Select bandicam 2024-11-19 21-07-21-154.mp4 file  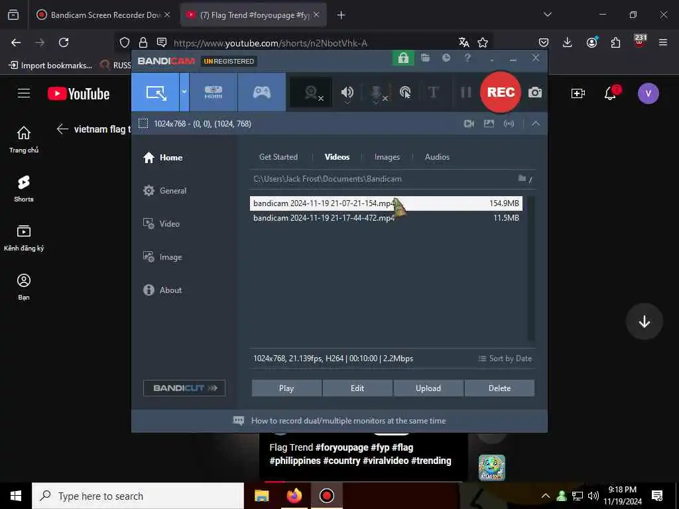pos(386,203)
